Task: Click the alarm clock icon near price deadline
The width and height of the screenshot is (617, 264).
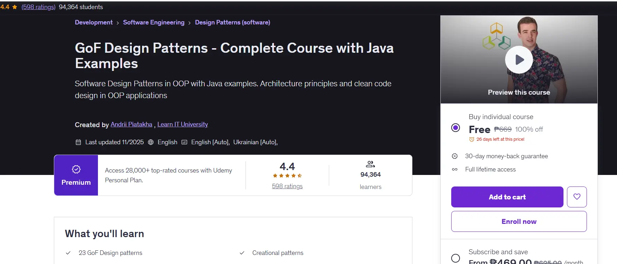Action: point(471,139)
